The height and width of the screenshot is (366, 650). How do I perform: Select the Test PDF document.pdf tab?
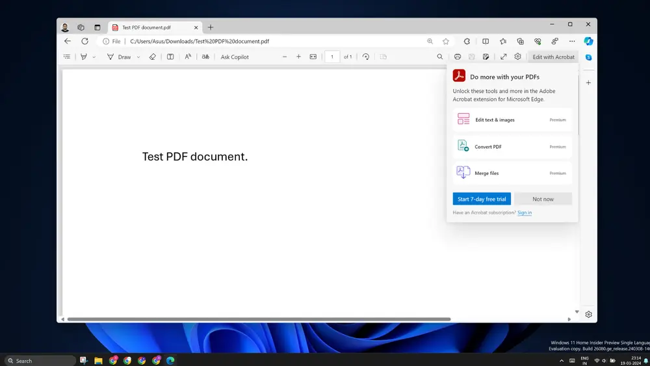point(147,27)
